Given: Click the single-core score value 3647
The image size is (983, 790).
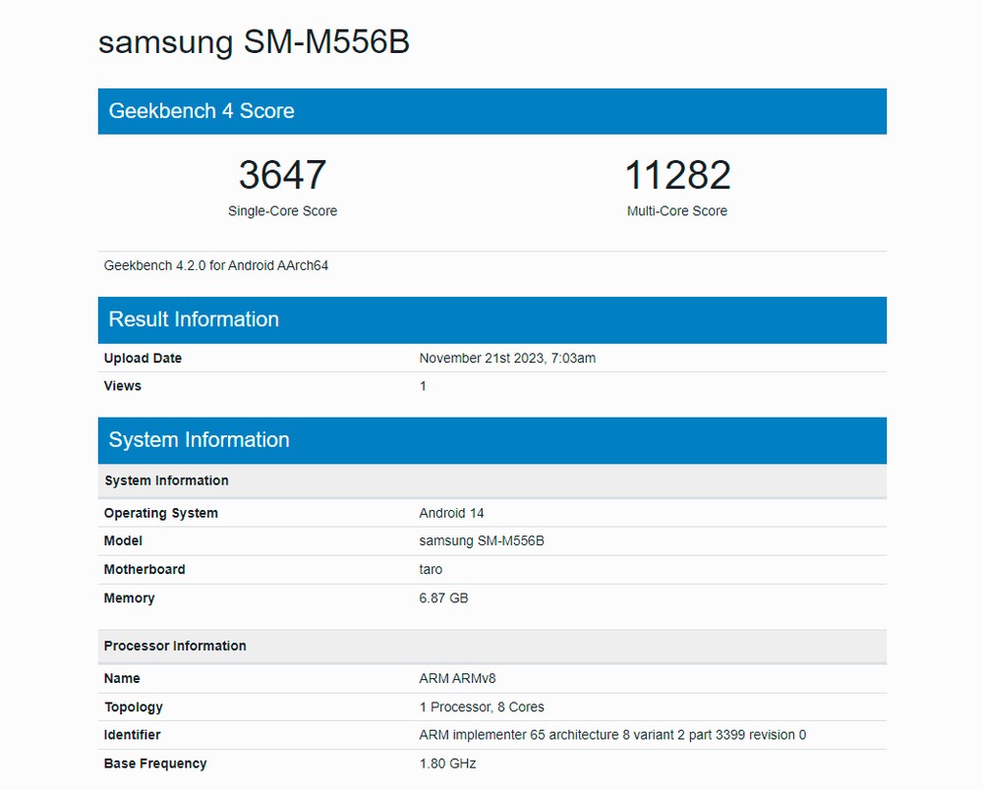Looking at the screenshot, I should coord(282,175).
